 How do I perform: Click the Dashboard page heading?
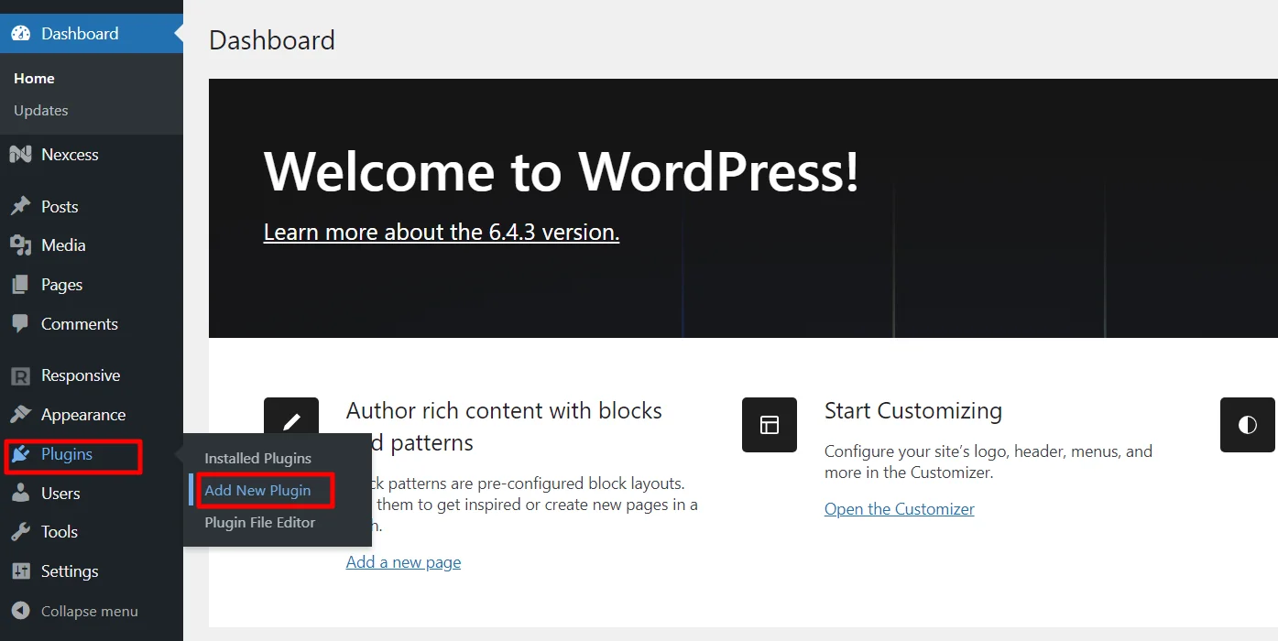coord(272,40)
